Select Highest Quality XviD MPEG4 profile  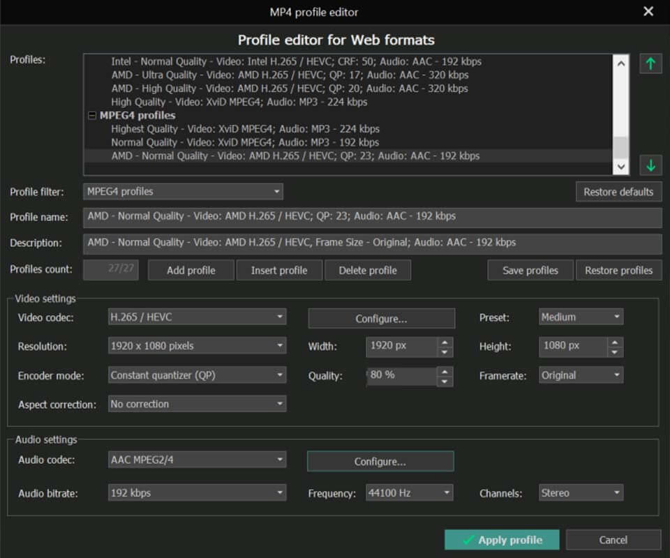pos(245,129)
